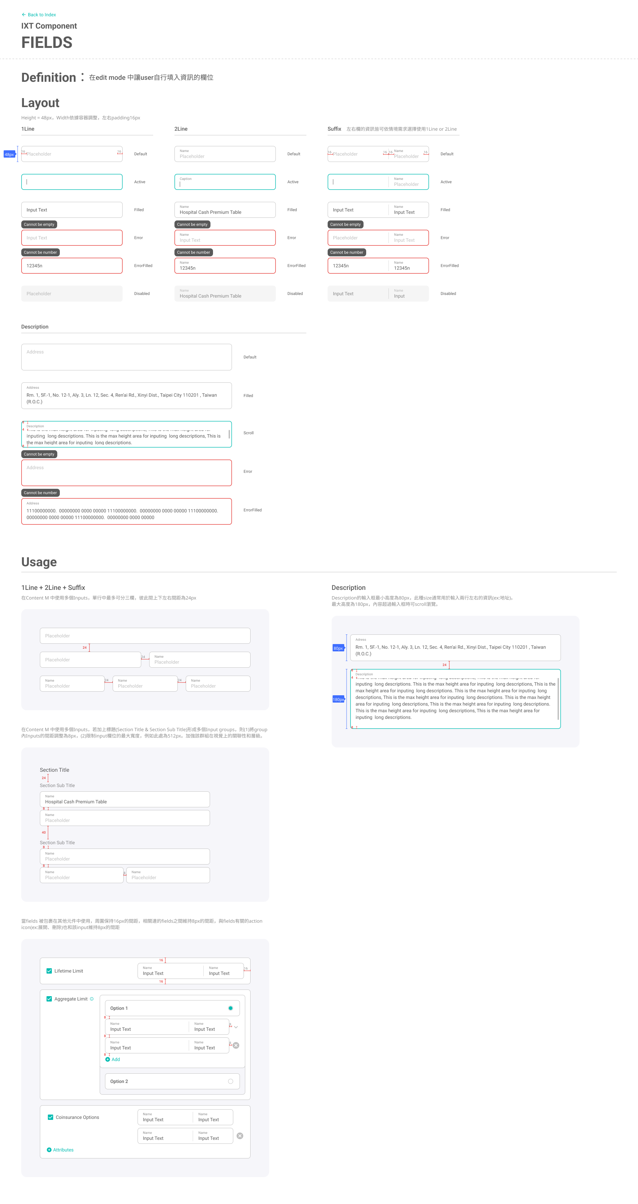Select the Option 1 radio button
Screen dimensions: 638x1204
(230, 1008)
